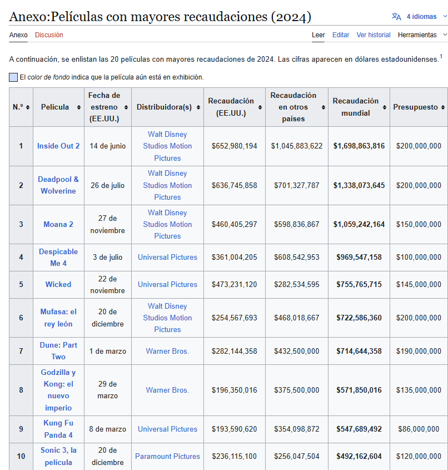Image resolution: width=448 pixels, height=470 pixels.
Task: Click the language translate icon
Action: click(x=396, y=17)
